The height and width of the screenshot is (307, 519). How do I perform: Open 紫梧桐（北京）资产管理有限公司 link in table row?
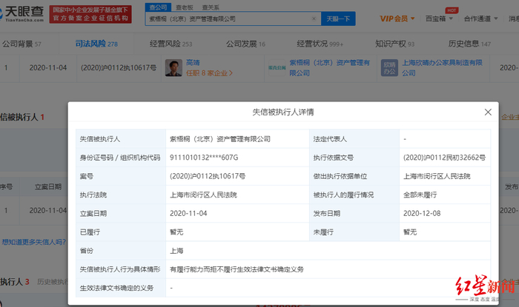coord(330,67)
